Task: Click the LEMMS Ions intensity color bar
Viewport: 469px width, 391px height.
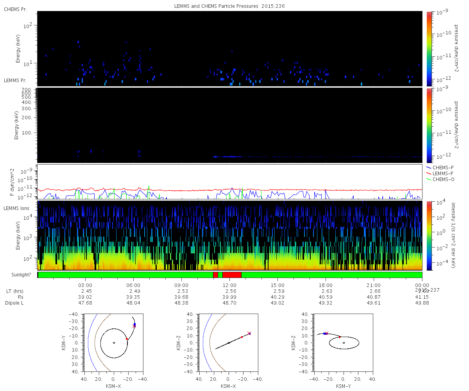Action: (429, 235)
